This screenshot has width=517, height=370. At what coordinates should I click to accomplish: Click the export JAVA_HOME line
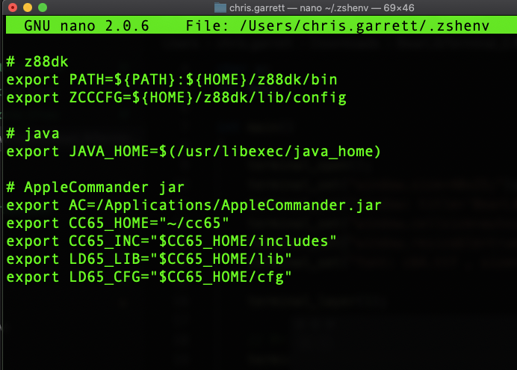point(194,152)
